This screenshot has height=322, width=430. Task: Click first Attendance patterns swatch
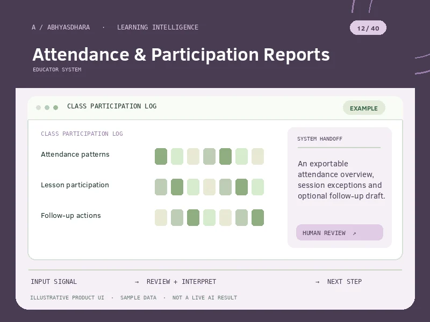coord(161,156)
